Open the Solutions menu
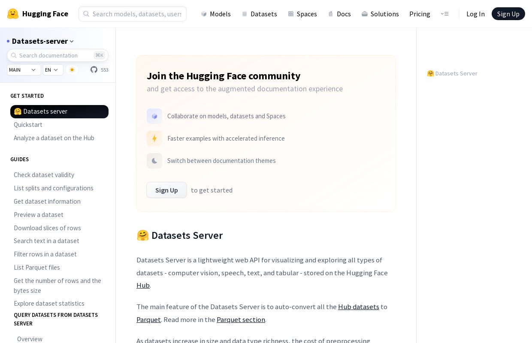532x343 pixels. (380, 14)
